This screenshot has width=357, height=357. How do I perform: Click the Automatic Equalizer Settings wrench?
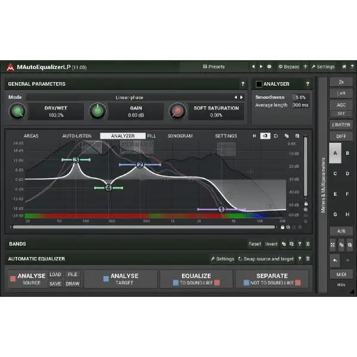pos(212,259)
